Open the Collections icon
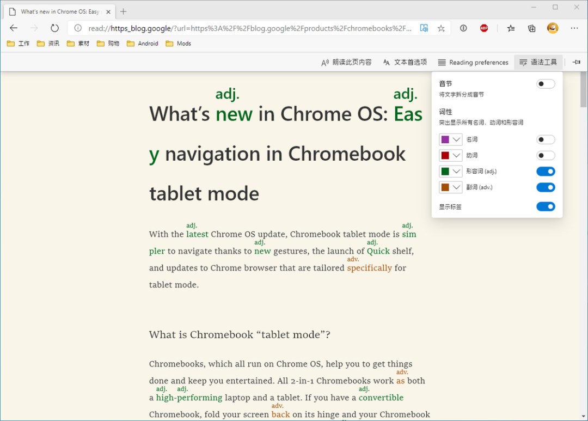 [532, 28]
